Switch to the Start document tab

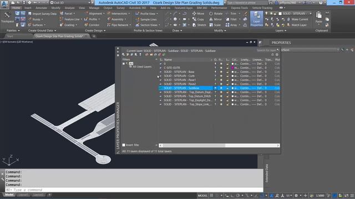tap(10, 36)
